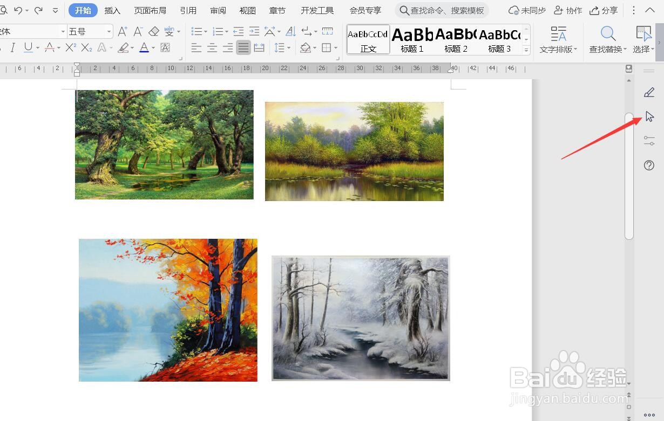Apply the 标题 1 style
This screenshot has height=421, width=664.
click(412, 39)
